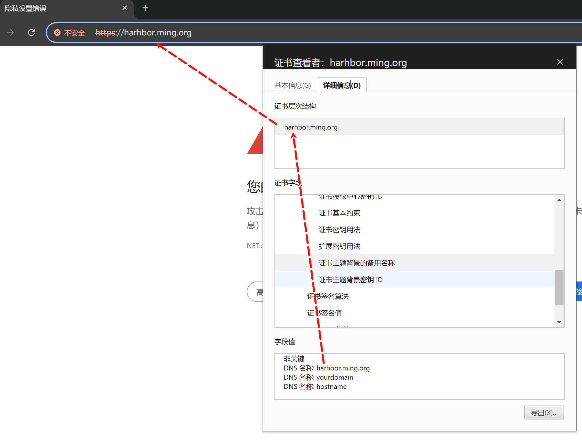Click the 导出(X)... export button
The image size is (582, 447).
click(544, 413)
